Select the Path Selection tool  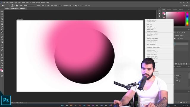2,55
